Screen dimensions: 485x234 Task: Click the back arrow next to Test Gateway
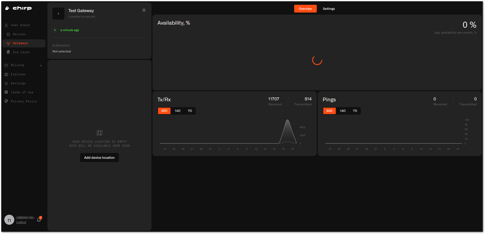tap(58, 14)
